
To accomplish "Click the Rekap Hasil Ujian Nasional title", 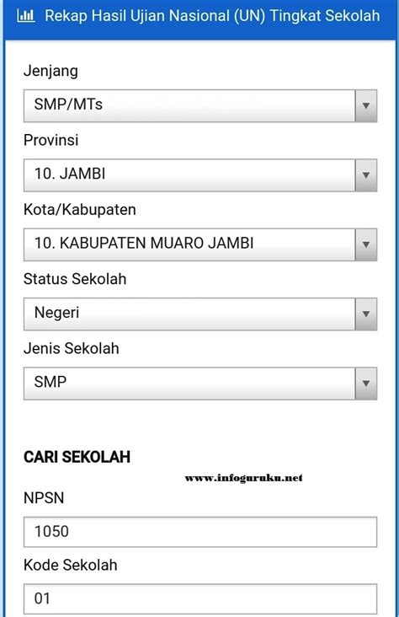I will click(x=212, y=16).
